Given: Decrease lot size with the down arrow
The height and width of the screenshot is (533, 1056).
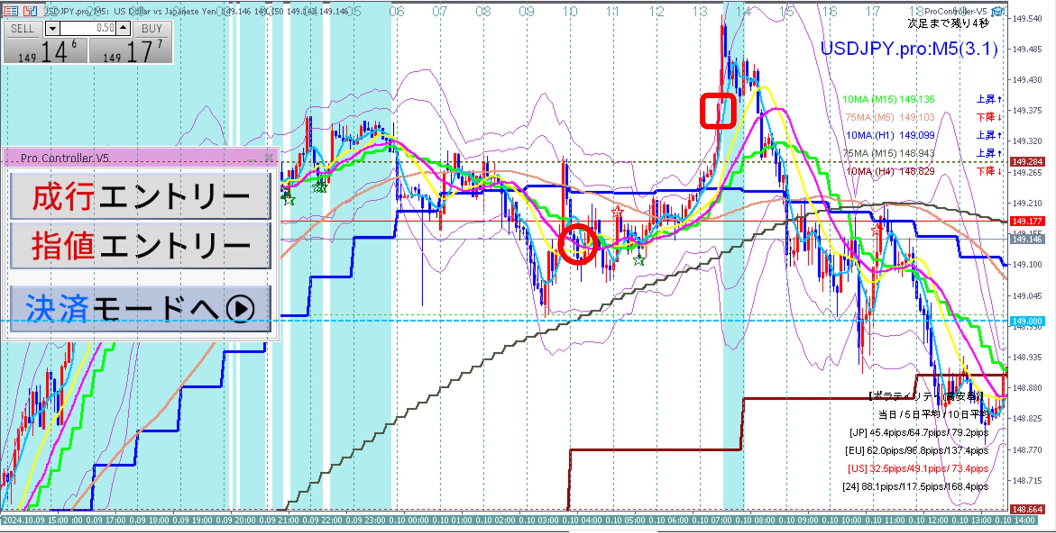Looking at the screenshot, I should [52, 28].
